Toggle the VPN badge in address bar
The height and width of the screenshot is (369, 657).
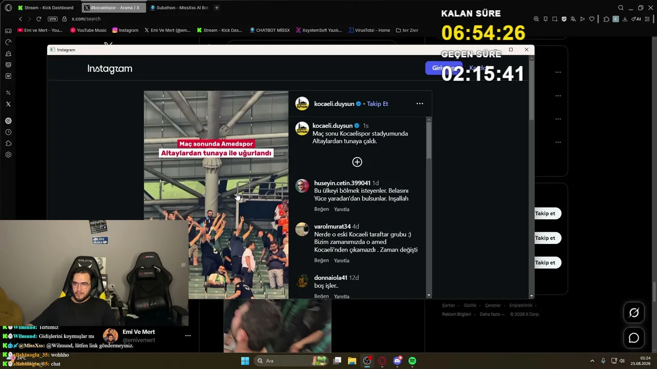pyautogui.click(x=52, y=19)
